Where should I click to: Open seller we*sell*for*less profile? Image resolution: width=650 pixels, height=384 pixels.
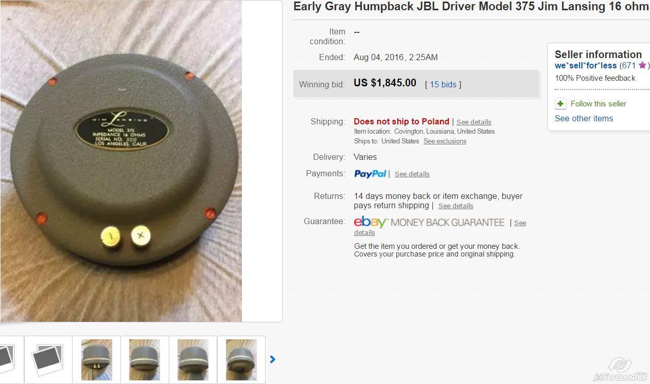tap(586, 65)
